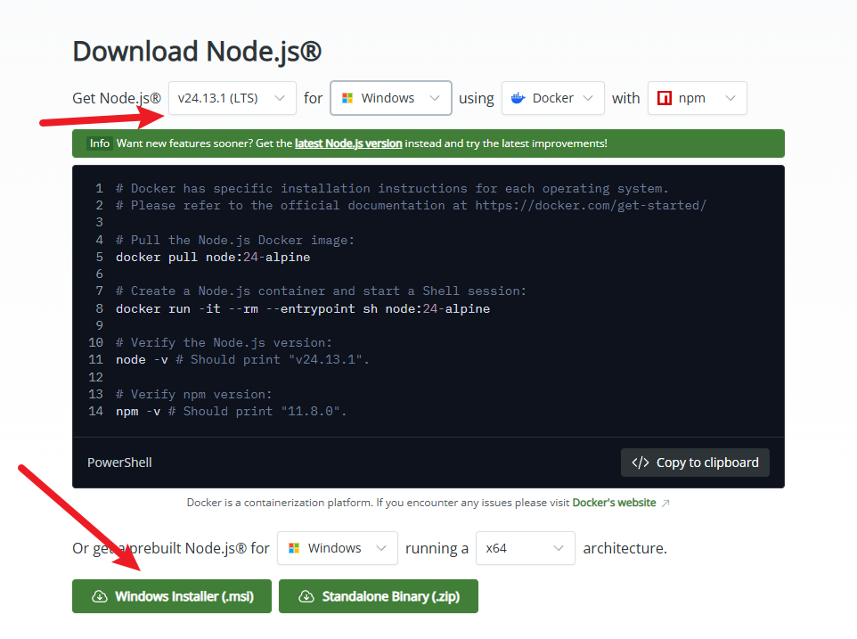Follow the 'latest Node.js version' link
857x639 pixels.
tap(348, 143)
